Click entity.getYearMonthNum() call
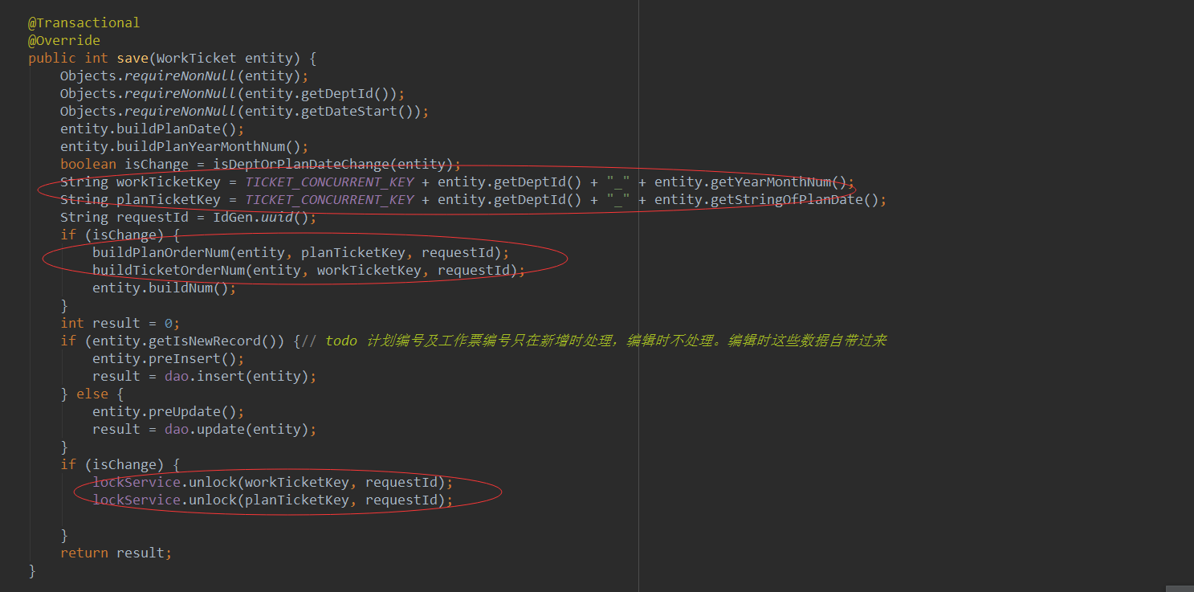Viewport: 1194px width, 592px height. point(751,182)
